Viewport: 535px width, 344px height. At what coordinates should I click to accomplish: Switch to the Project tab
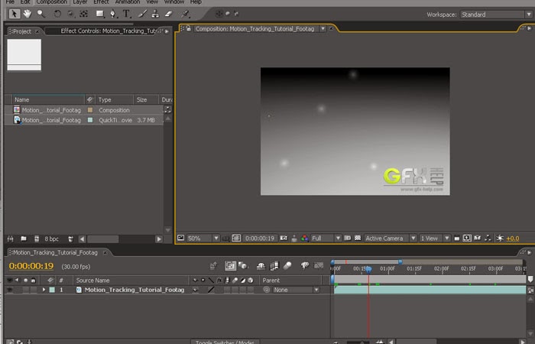pos(22,31)
